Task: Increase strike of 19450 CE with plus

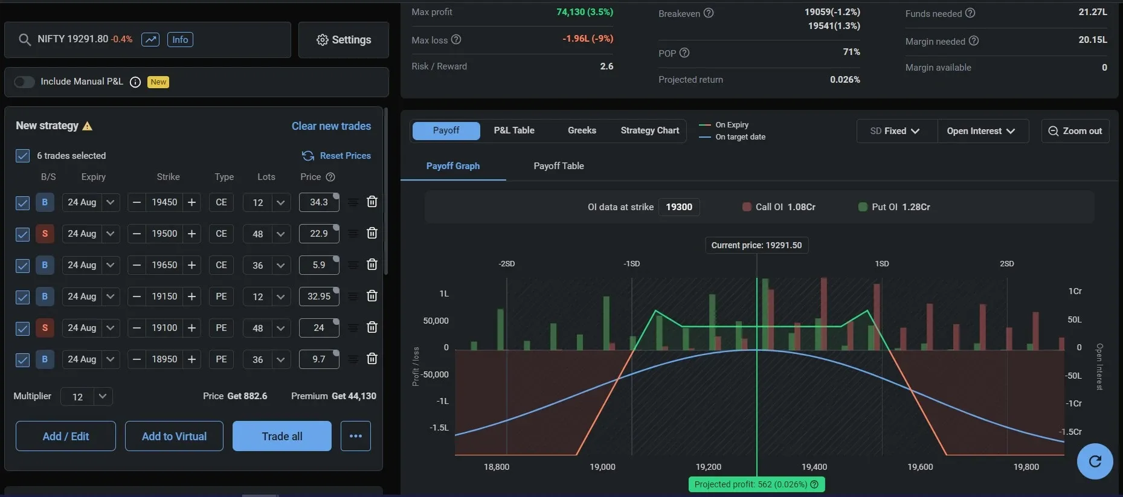Action: pos(191,202)
